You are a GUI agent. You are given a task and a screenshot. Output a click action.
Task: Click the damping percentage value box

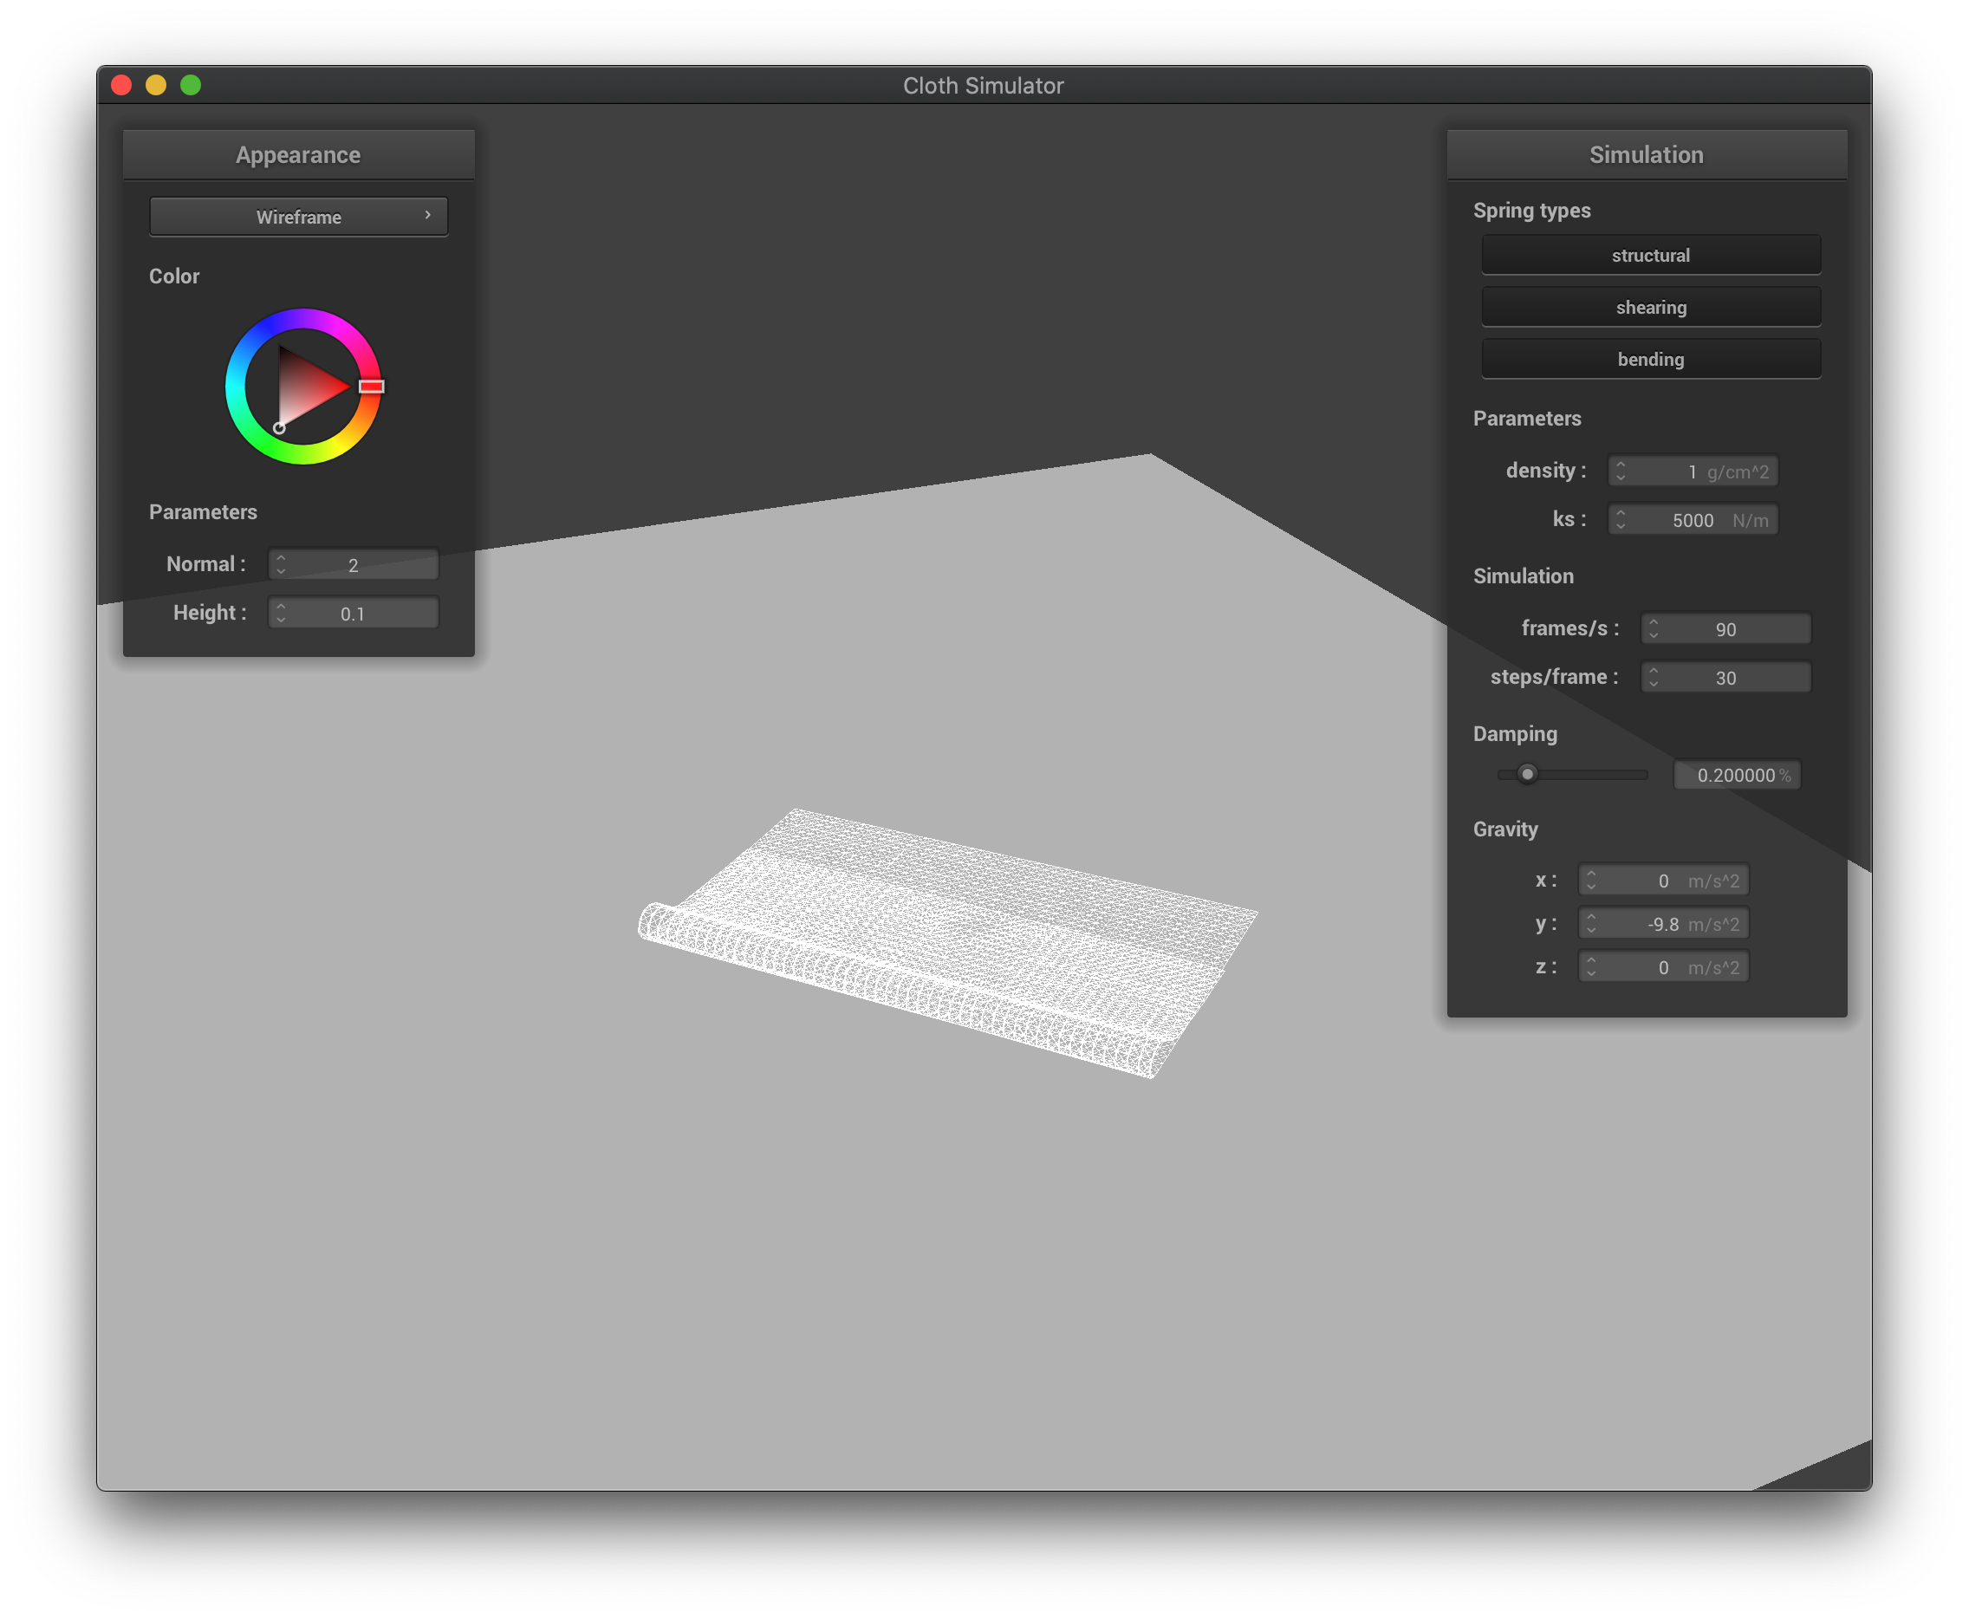pyautogui.click(x=1736, y=775)
